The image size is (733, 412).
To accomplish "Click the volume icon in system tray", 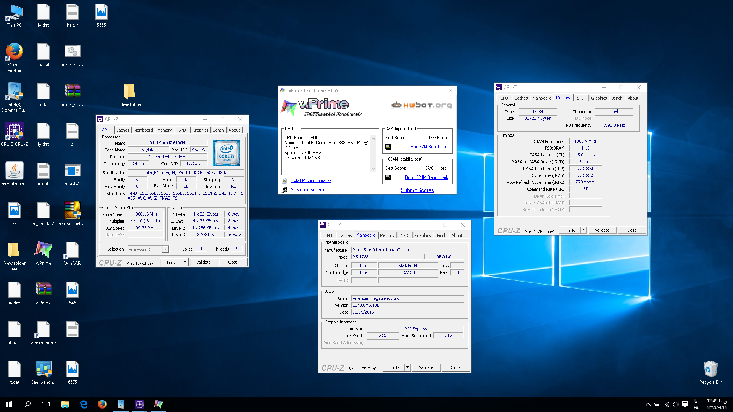I will pyautogui.click(x=675, y=404).
